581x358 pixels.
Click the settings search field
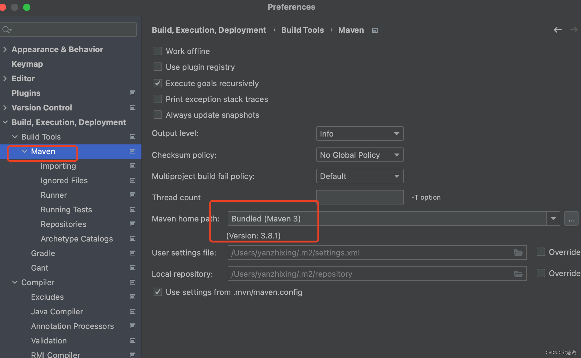68,30
